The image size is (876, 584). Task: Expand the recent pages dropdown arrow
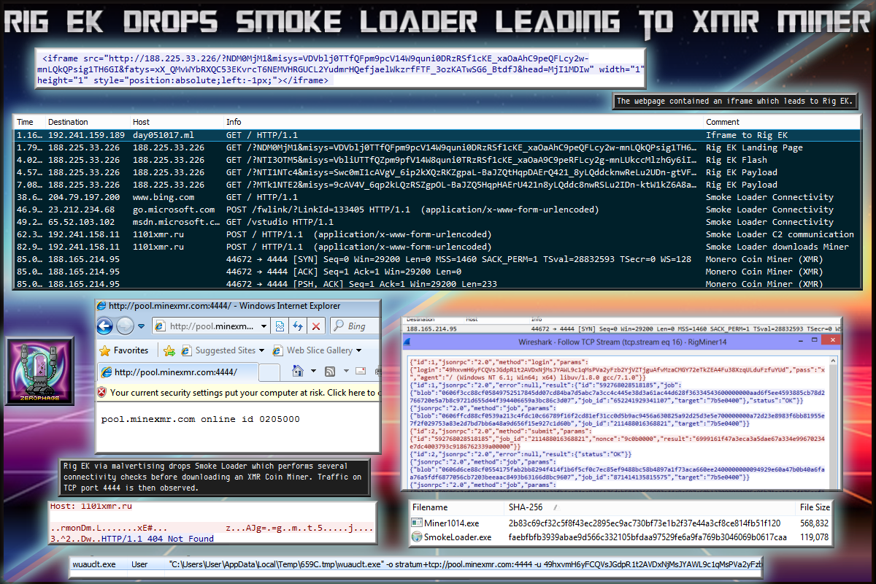click(141, 326)
